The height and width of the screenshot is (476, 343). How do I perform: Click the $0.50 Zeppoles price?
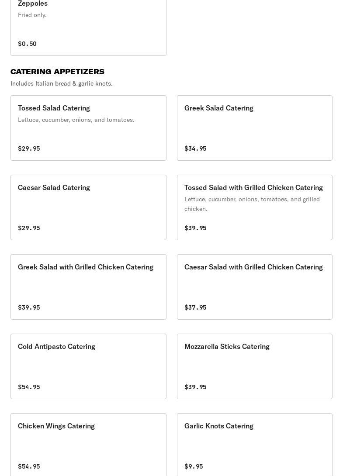click(27, 44)
